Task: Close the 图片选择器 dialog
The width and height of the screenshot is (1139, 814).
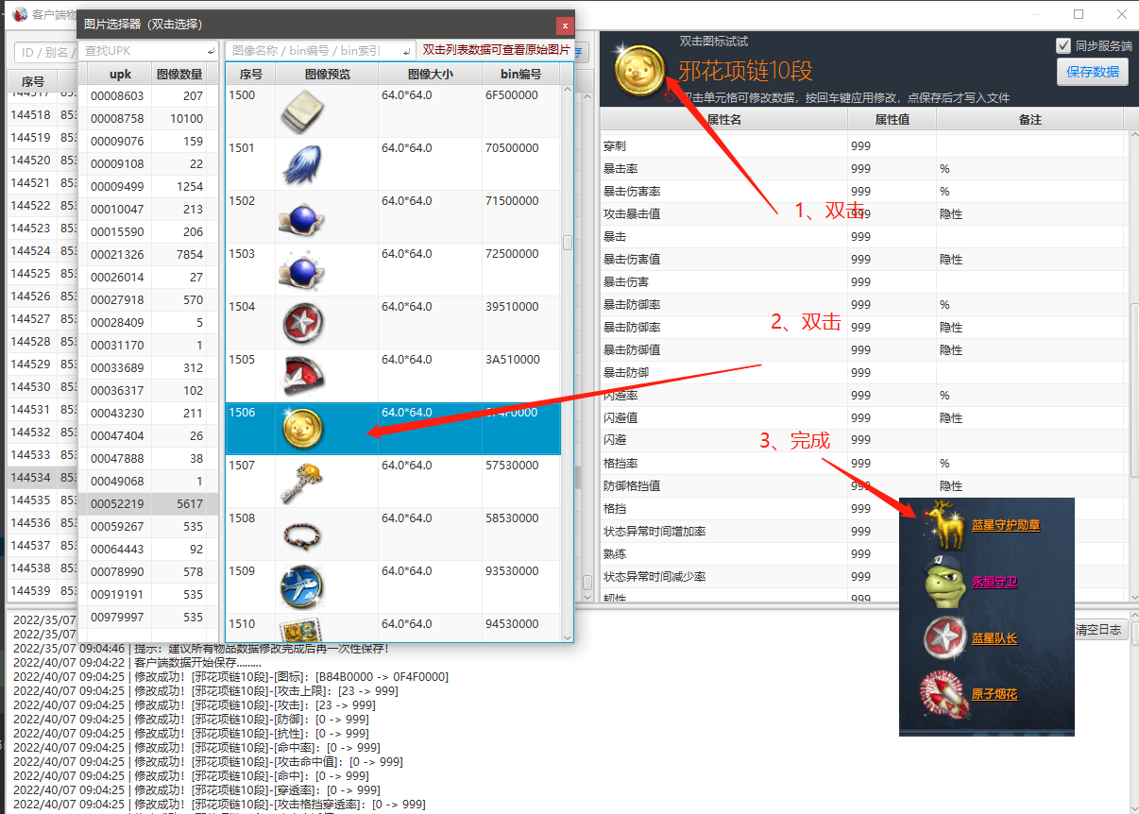Action: coord(564,25)
